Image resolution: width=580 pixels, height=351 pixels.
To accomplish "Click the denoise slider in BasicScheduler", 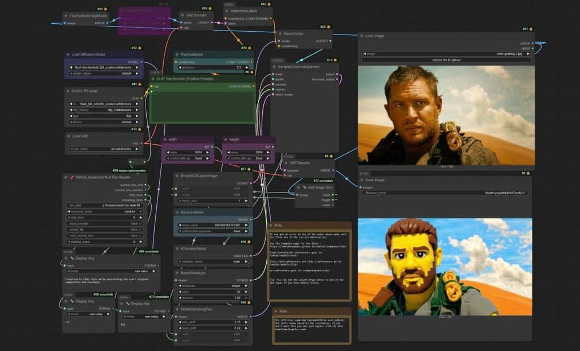I will click(x=213, y=298).
